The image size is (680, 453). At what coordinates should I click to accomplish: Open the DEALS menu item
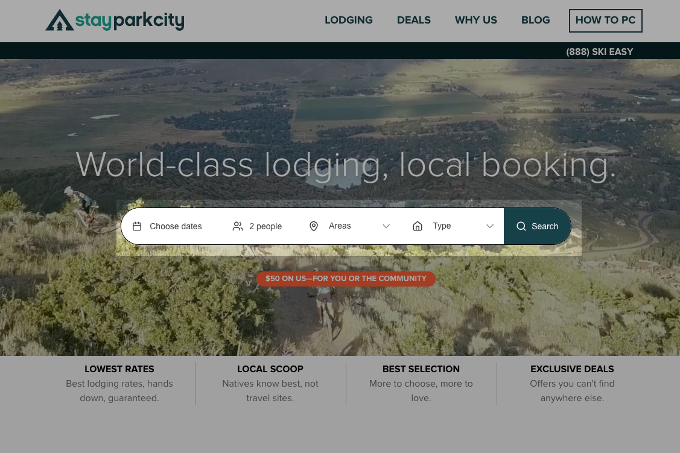[x=414, y=21]
